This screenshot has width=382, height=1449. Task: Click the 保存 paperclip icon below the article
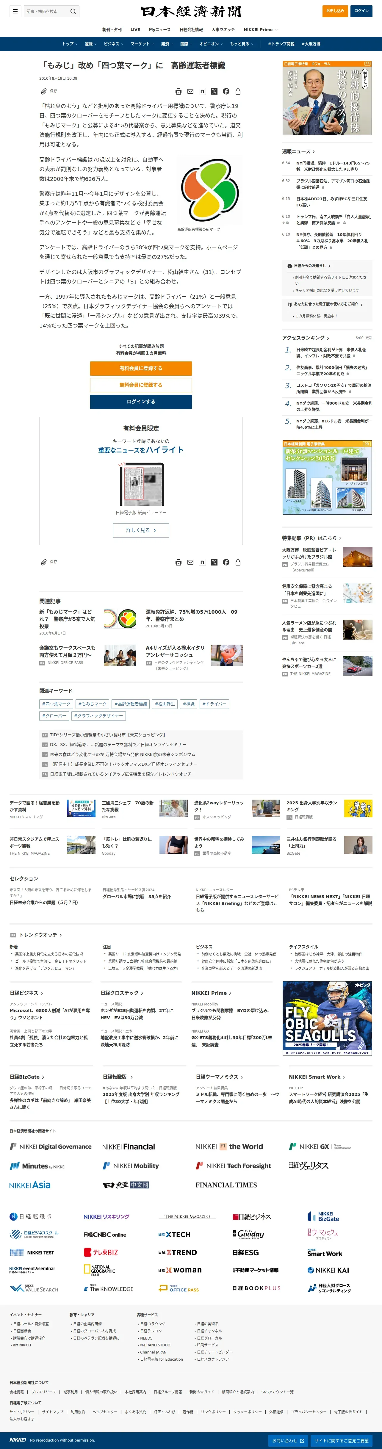pos(44,562)
